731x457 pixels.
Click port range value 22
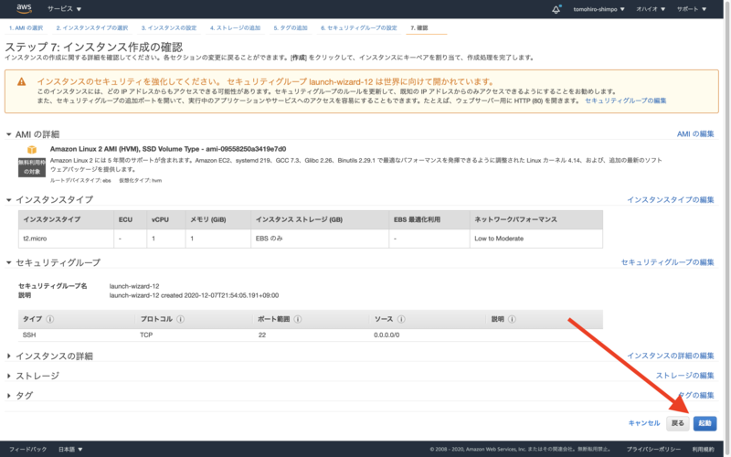coord(262,335)
